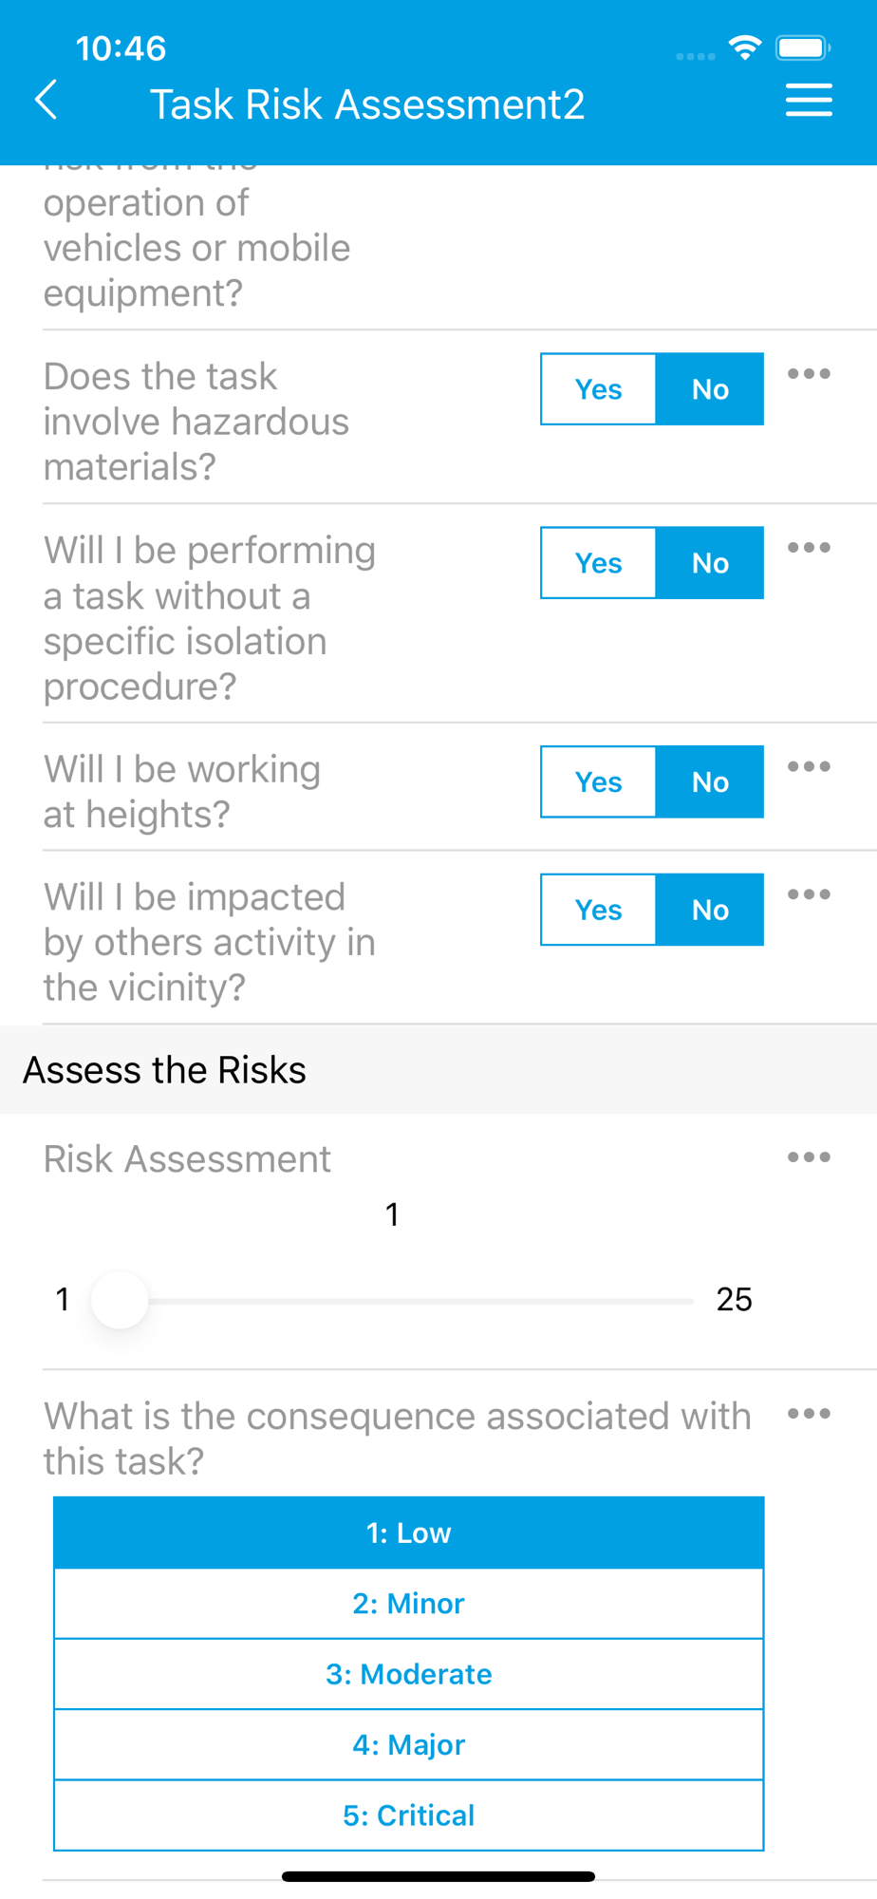
Task: Click the Risk Assessment slider handle
Action: coord(120,1300)
